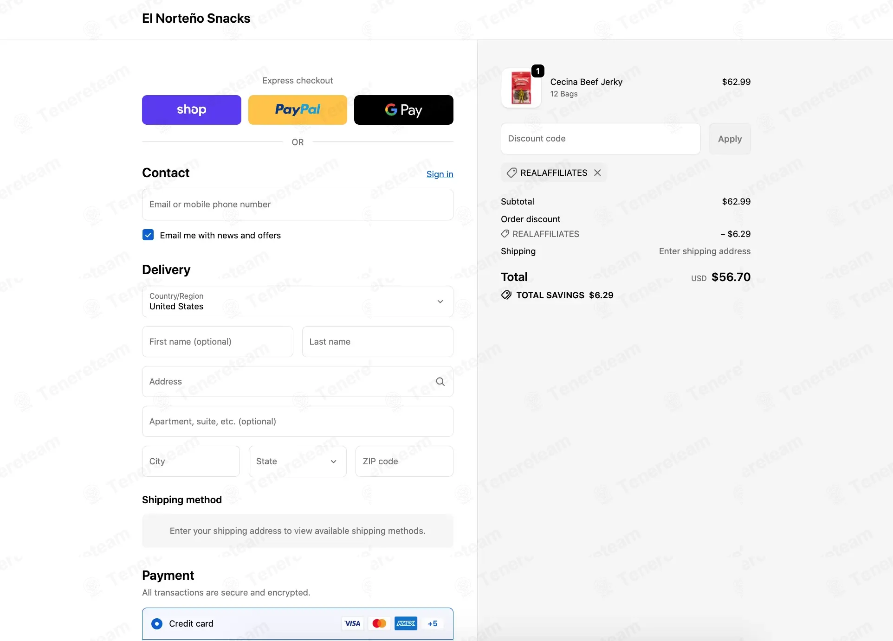Expand the State dropdown
The height and width of the screenshot is (641, 893).
(298, 461)
